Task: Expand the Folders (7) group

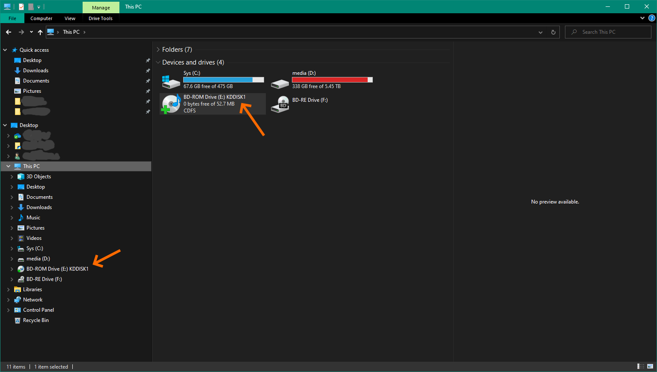Action: 158,50
